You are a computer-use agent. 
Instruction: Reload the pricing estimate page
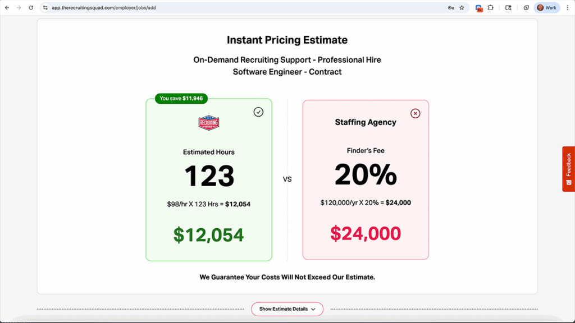[31, 7]
